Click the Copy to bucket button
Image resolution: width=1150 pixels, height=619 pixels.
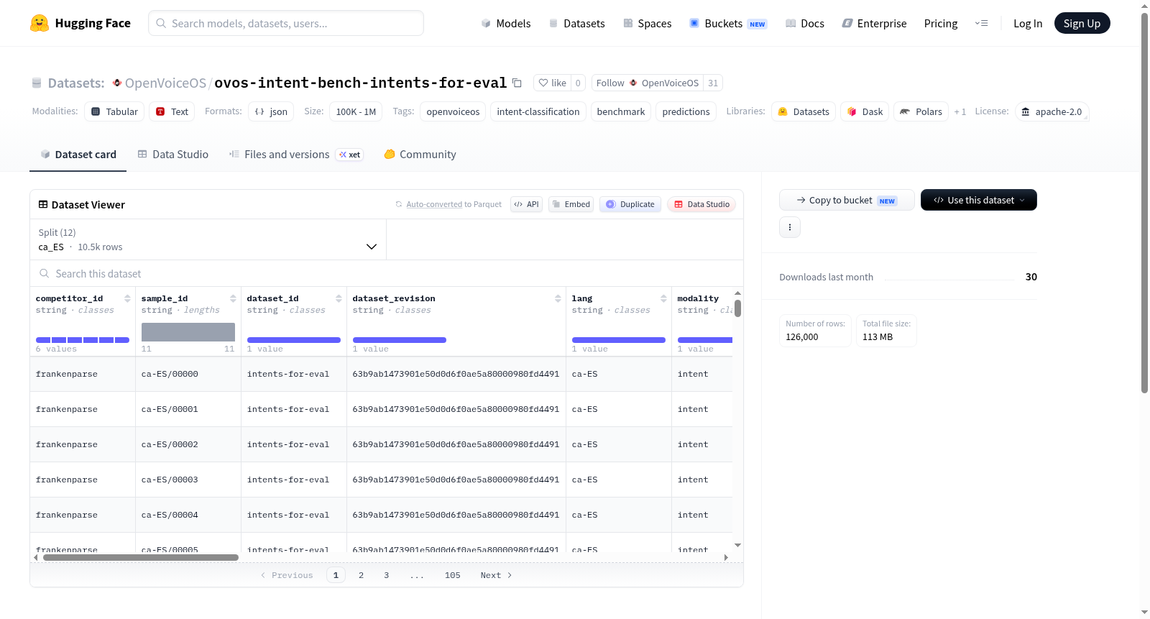tap(847, 200)
